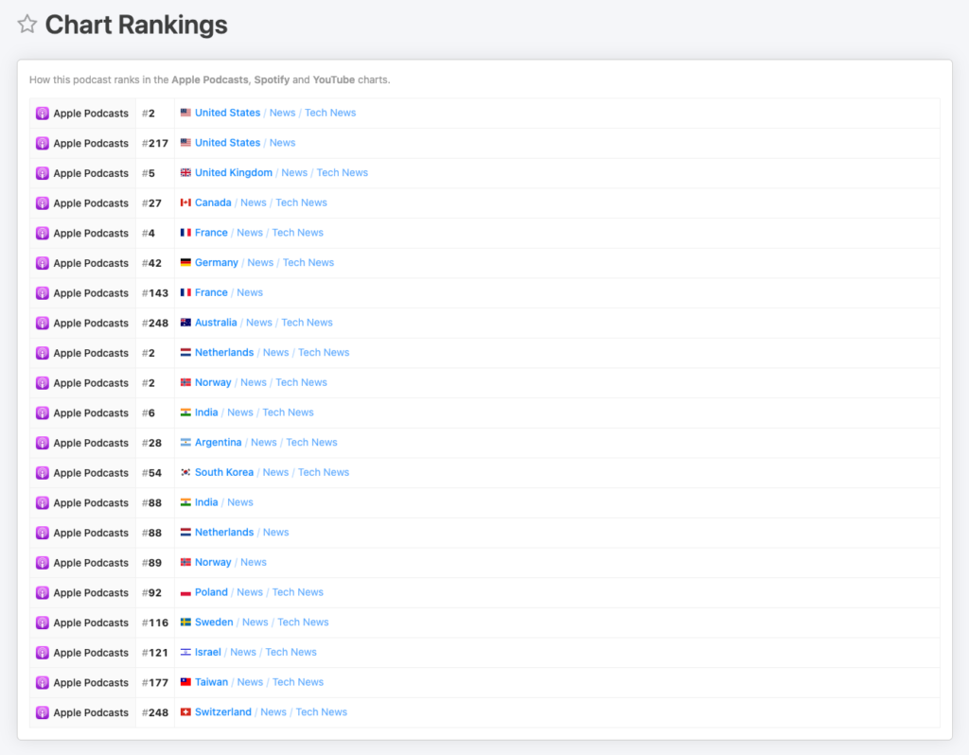Open the YouTube charts link

[x=333, y=79]
